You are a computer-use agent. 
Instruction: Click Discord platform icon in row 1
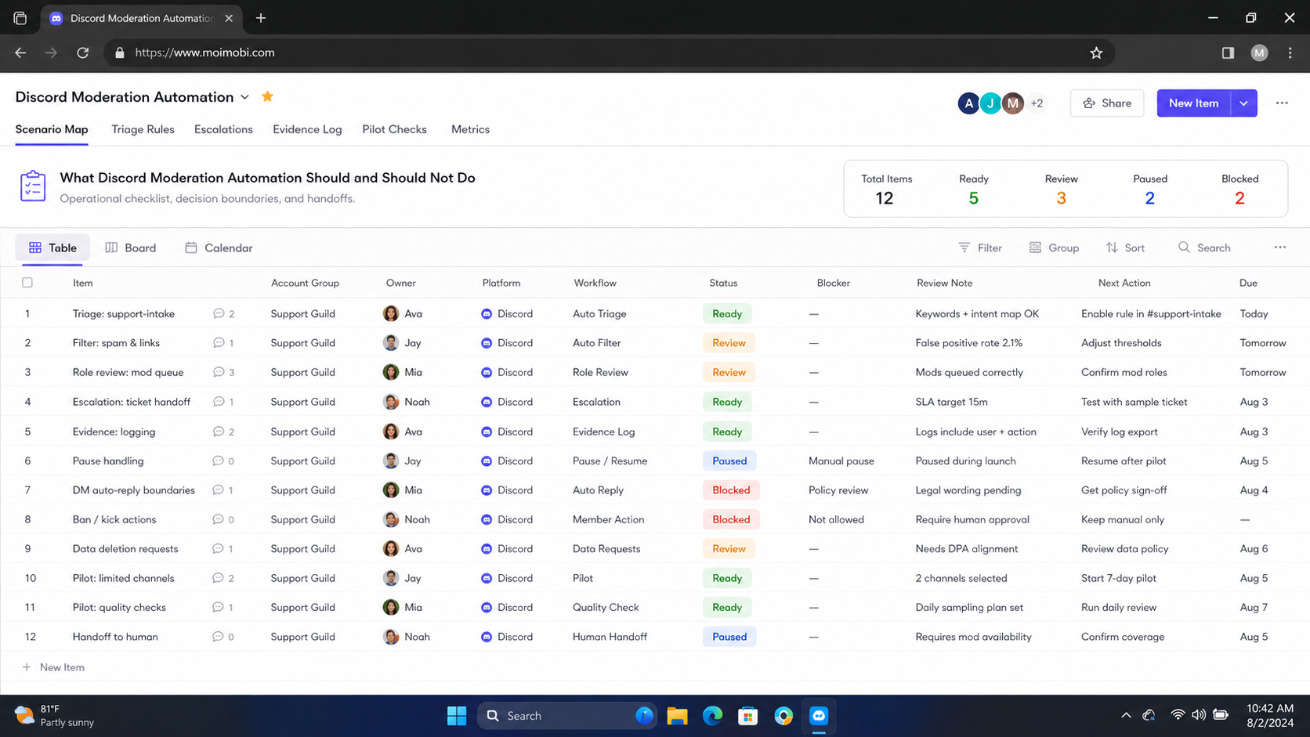[x=487, y=313]
